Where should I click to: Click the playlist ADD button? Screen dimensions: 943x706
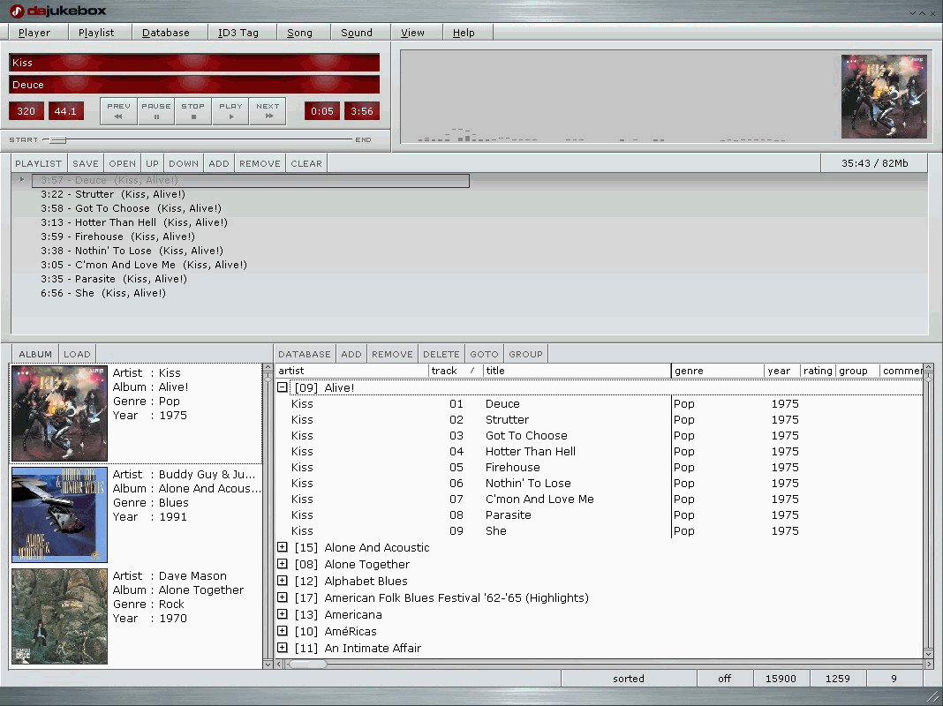point(219,163)
